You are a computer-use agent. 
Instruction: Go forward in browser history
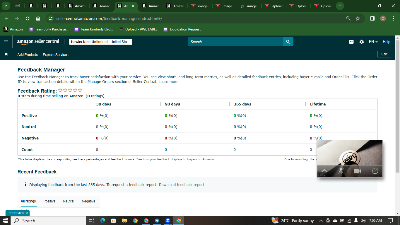tap(17, 18)
